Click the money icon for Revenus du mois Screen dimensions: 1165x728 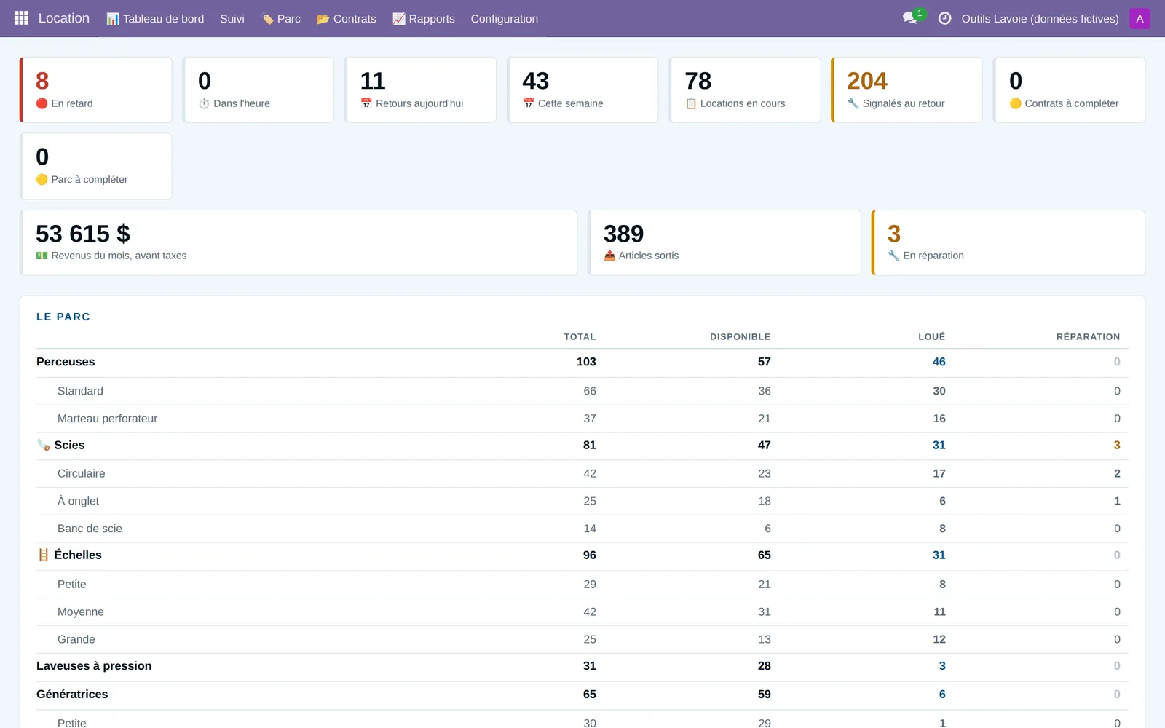click(42, 256)
